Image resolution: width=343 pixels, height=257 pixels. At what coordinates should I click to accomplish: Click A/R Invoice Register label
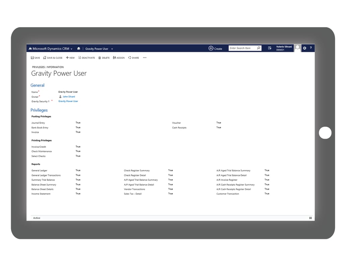[x=227, y=180]
